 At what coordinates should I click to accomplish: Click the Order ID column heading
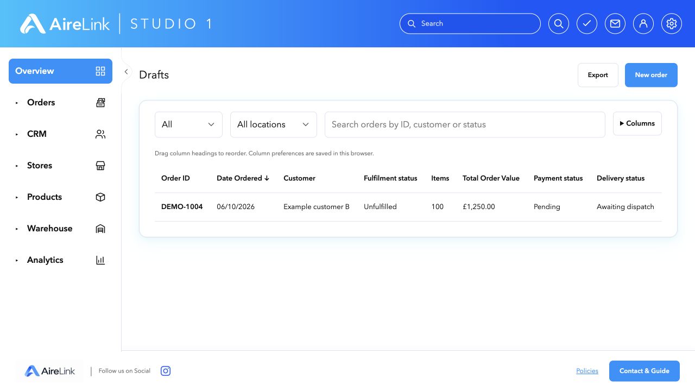(175, 178)
